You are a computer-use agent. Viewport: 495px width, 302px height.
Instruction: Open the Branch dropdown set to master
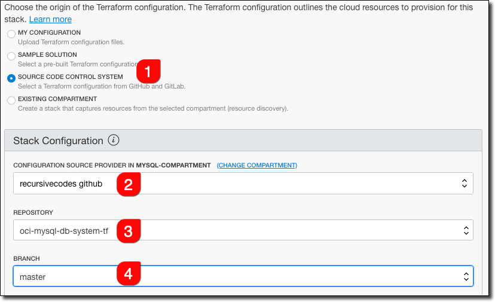[x=243, y=276]
